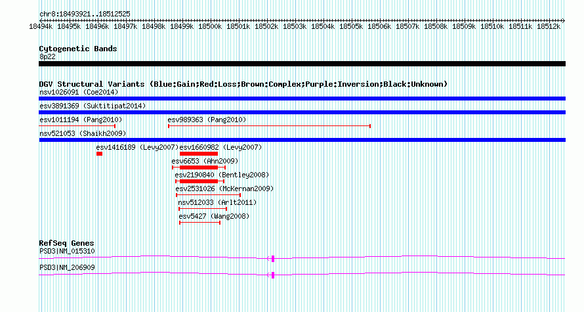
Task: Click the black 8p22 cytogenetic band bar
Action: pyautogui.click(x=302, y=64)
